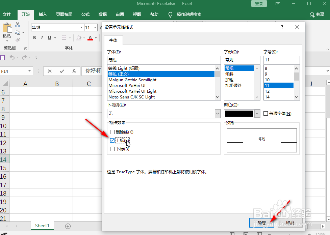The height and width of the screenshot is (235, 330).
Task: Check the Normal font (普通字体) checkbox
Action: pos(265,114)
